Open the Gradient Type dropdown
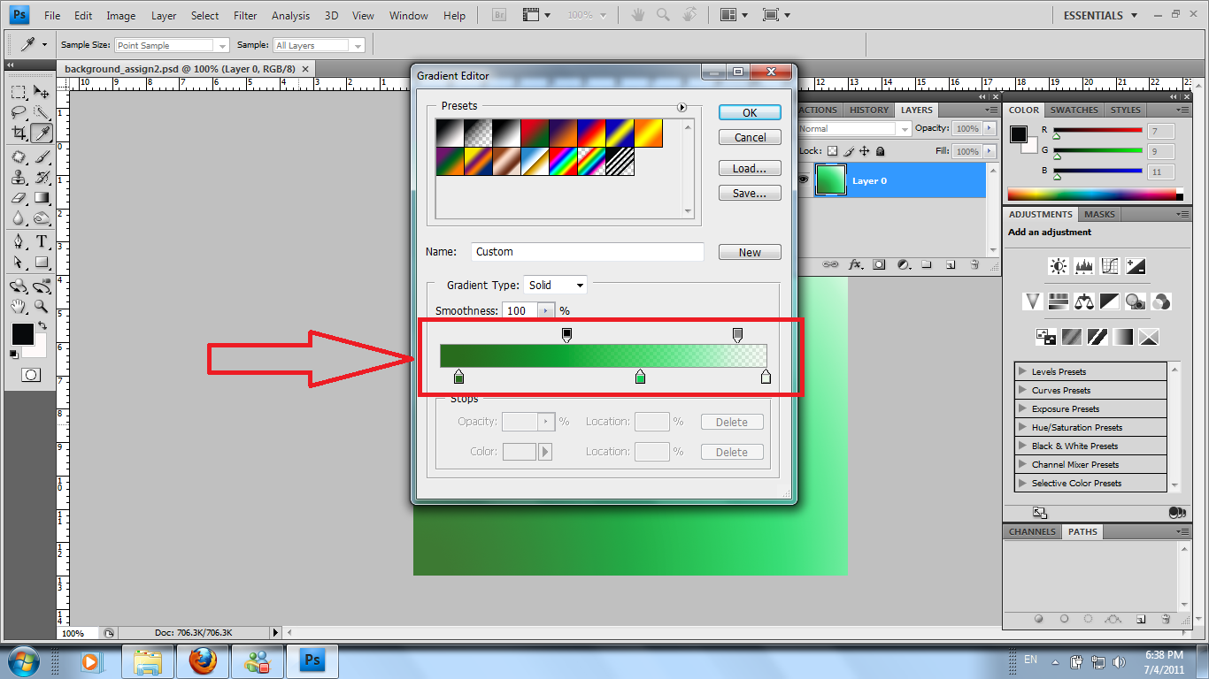The width and height of the screenshot is (1209, 679). pyautogui.click(x=556, y=285)
